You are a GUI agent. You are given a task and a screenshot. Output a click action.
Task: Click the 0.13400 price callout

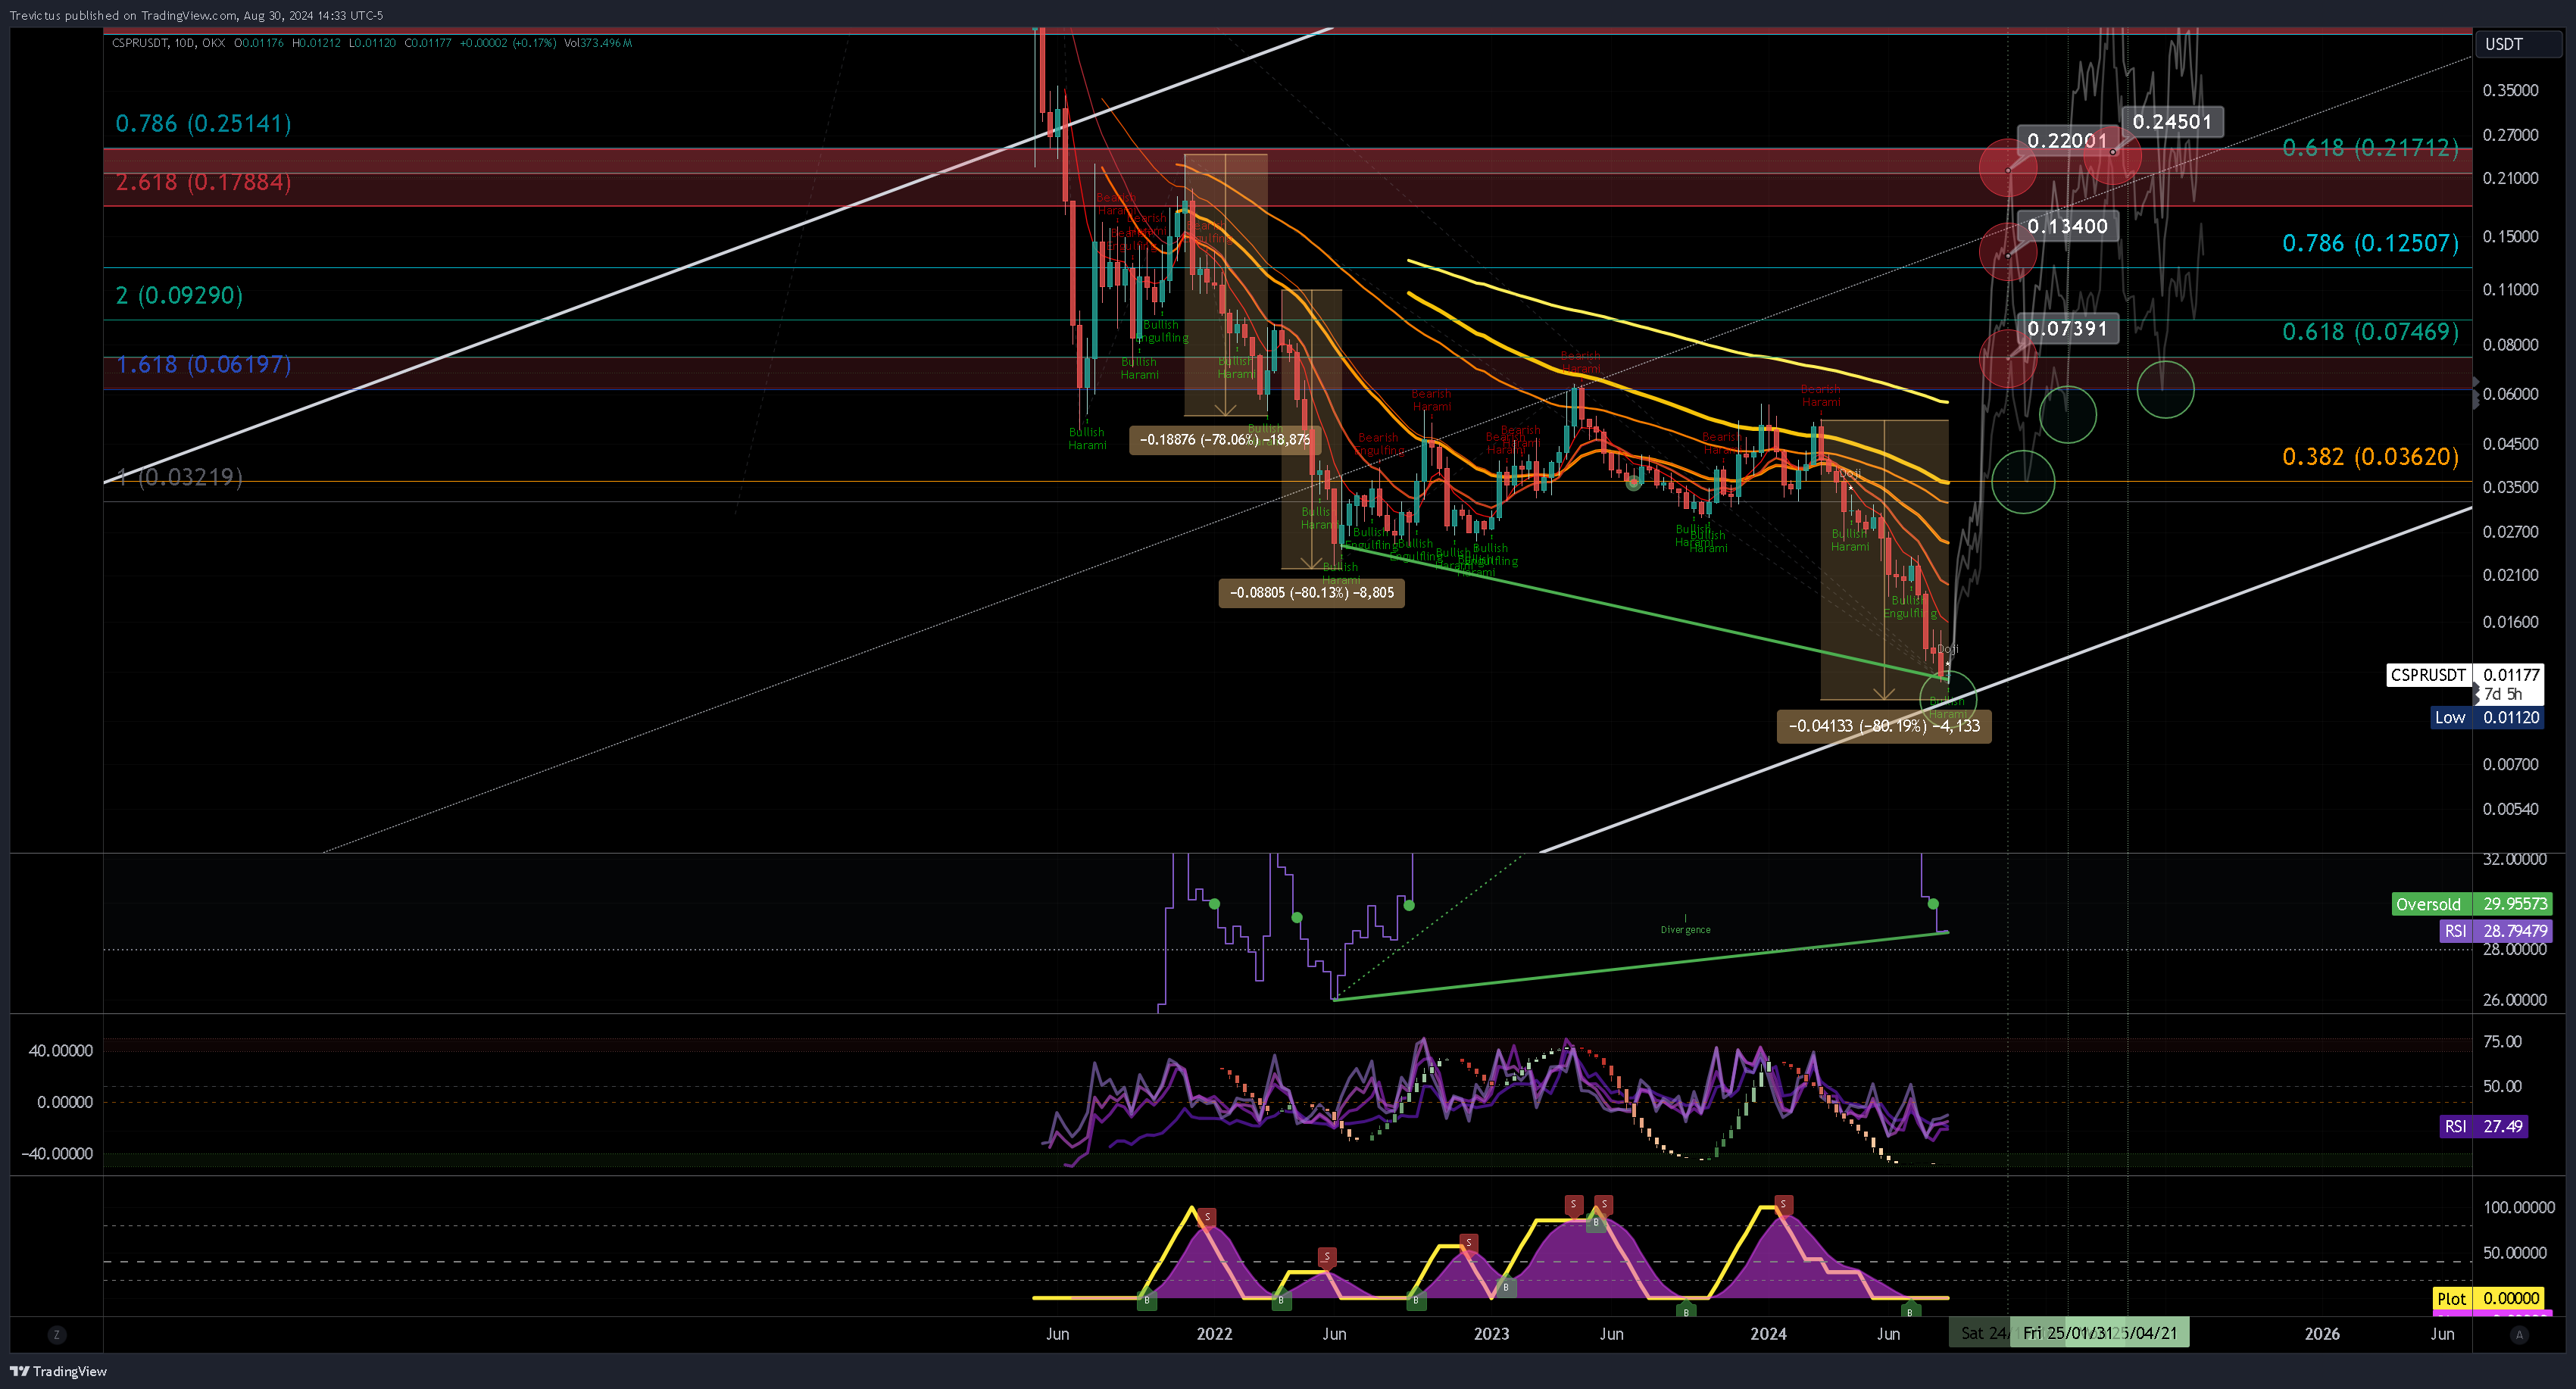pyautogui.click(x=2067, y=226)
